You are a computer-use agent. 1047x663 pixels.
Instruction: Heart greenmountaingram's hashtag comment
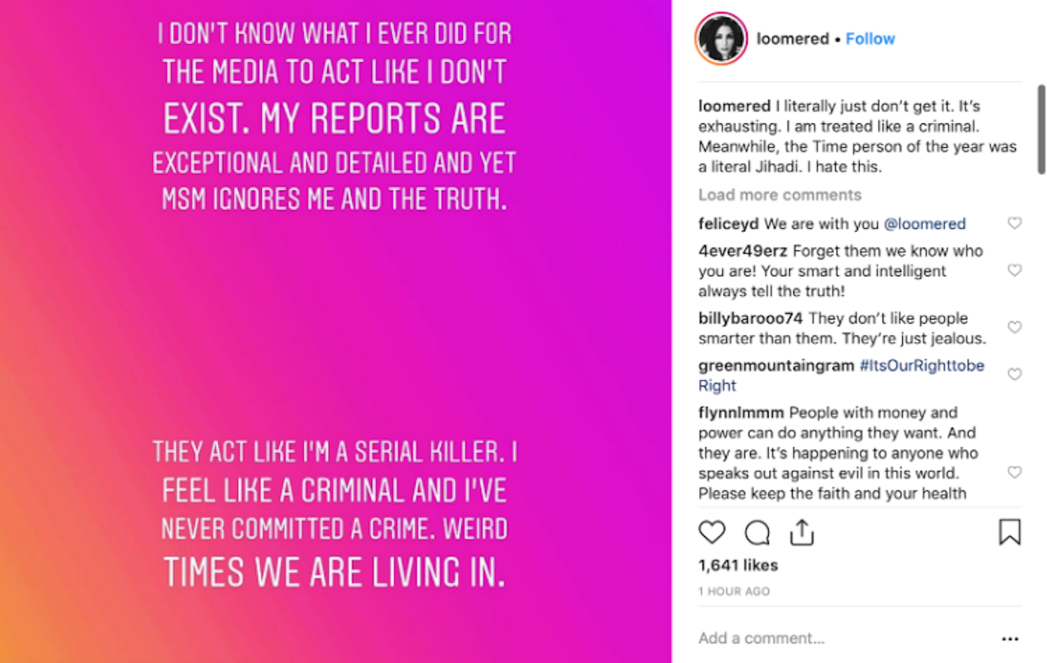point(1014,374)
